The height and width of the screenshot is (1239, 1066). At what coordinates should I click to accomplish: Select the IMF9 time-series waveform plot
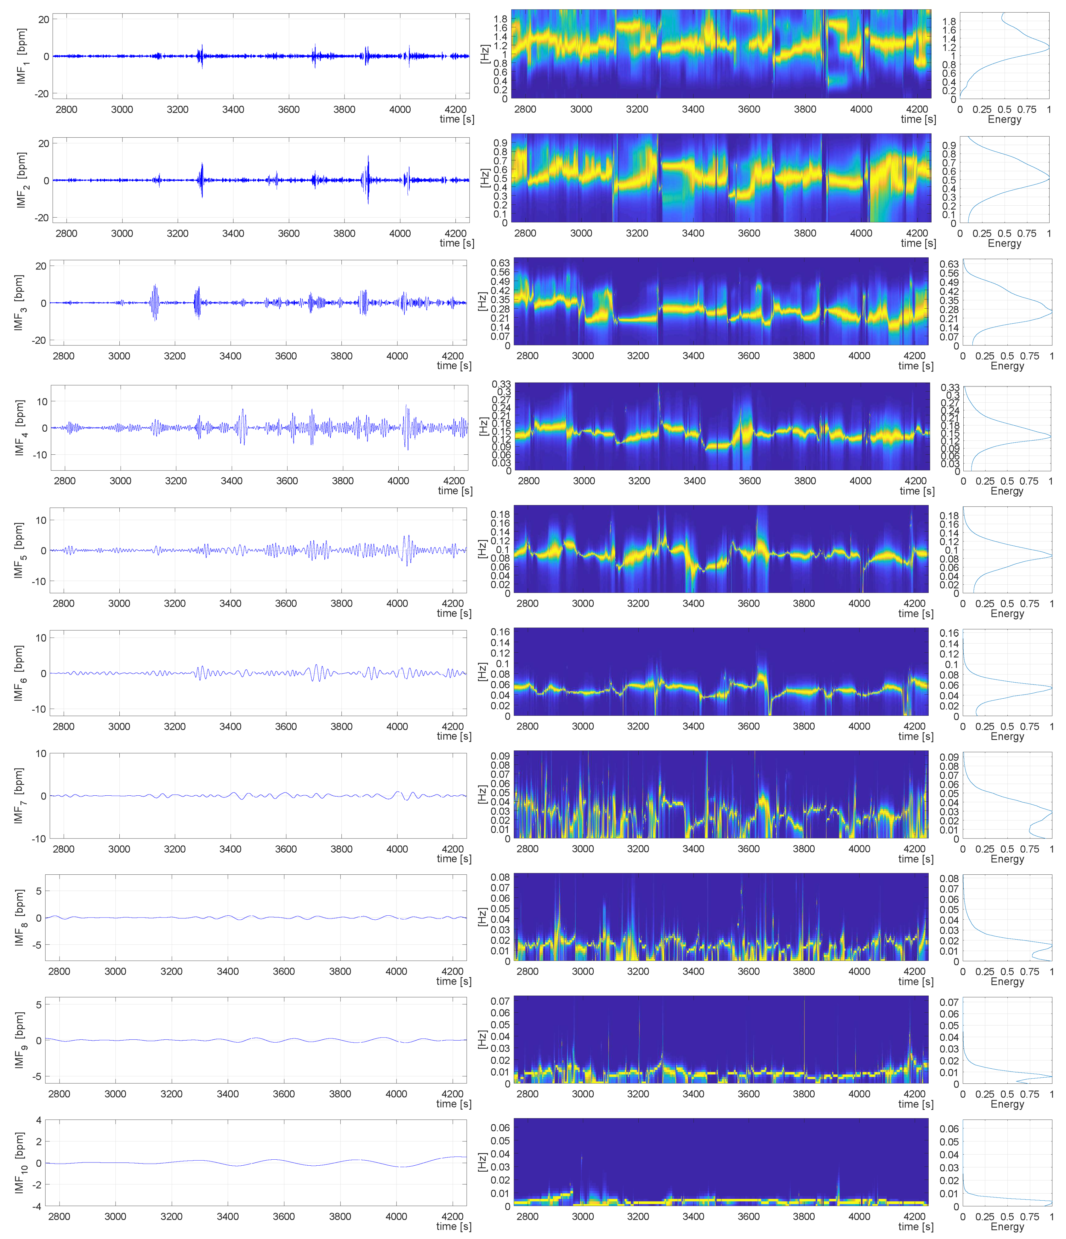(x=256, y=1040)
